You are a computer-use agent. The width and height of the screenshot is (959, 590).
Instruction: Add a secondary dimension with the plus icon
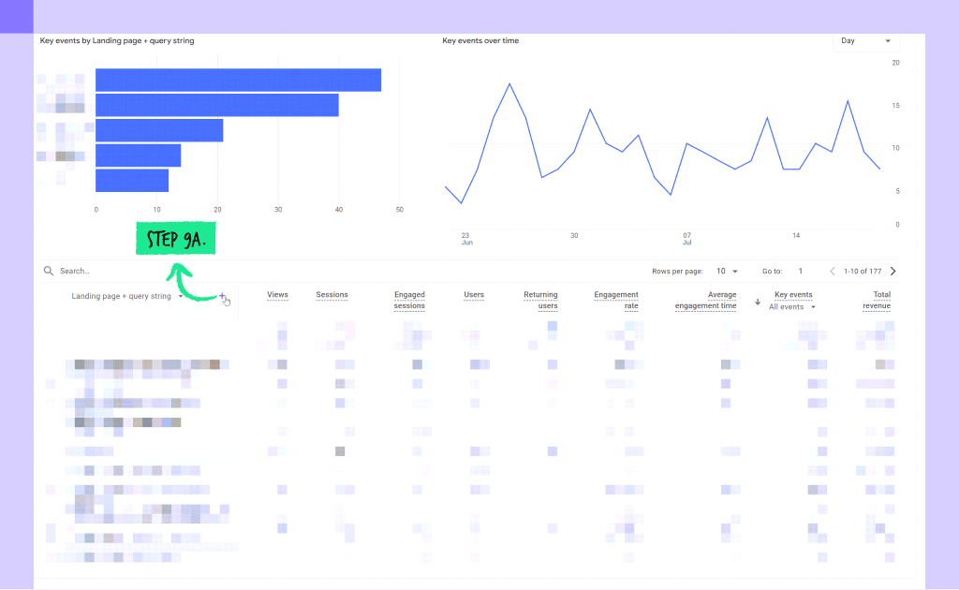[x=222, y=296]
